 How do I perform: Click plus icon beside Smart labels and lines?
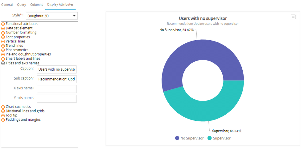(3, 59)
